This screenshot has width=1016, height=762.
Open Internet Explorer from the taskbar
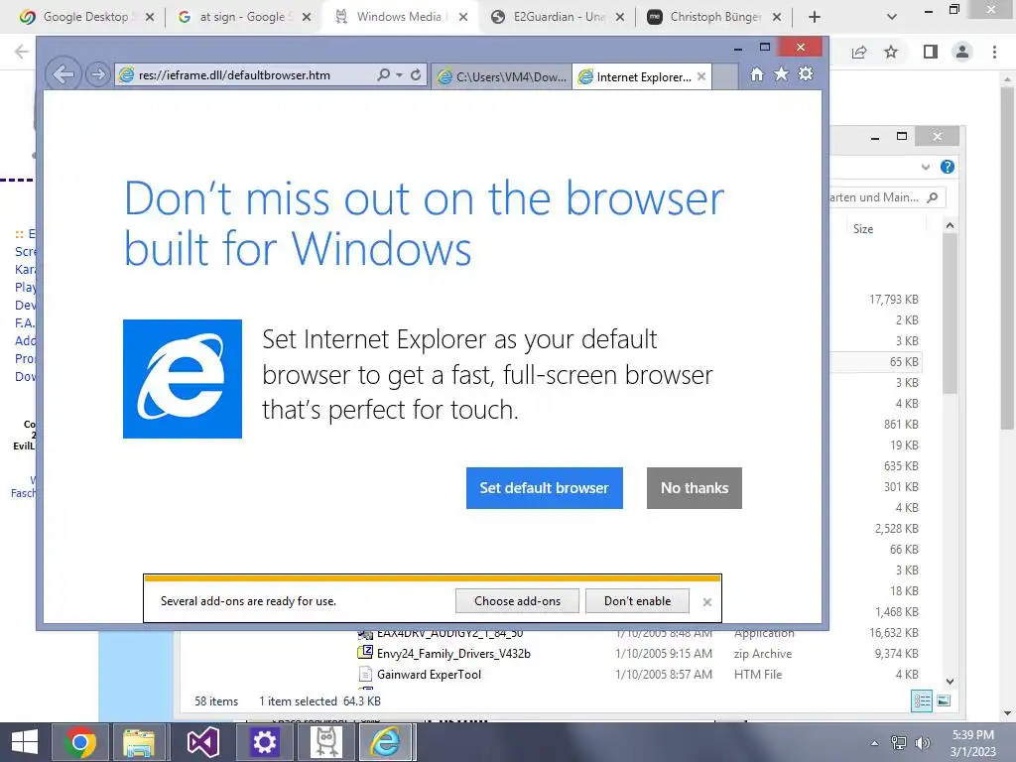(386, 742)
